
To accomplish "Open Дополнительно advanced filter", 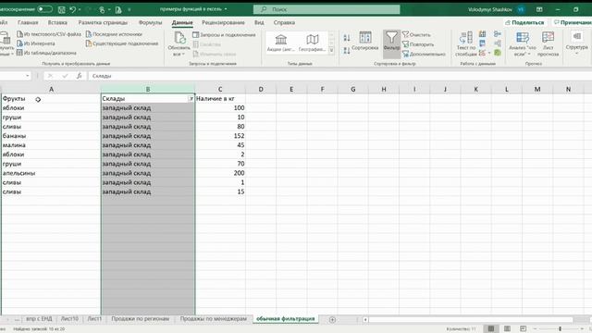I will (424, 54).
